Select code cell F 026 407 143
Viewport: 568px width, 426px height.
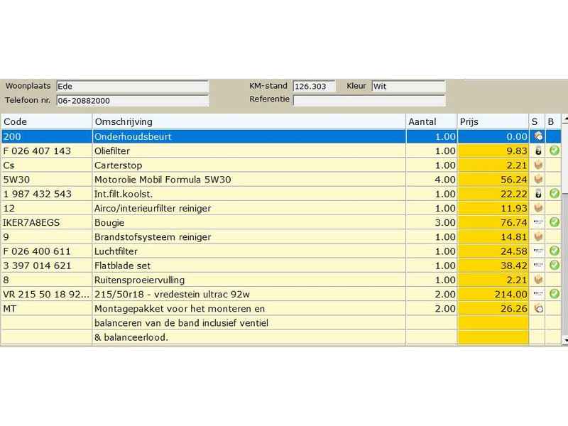46,151
